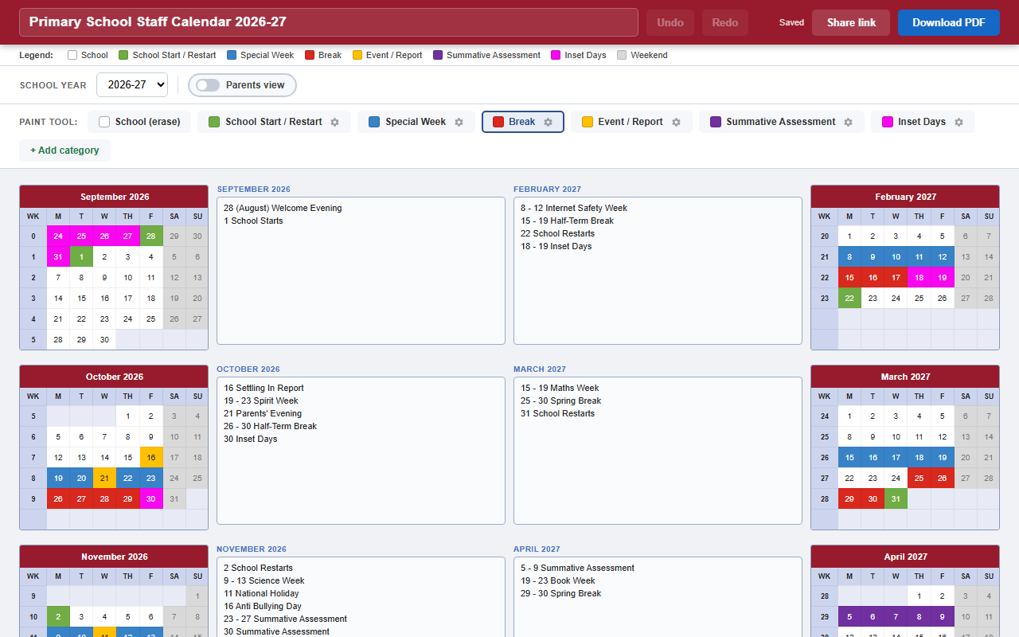Viewport: 1019px width, 637px height.
Task: Click the Add category button
Action: pos(64,150)
